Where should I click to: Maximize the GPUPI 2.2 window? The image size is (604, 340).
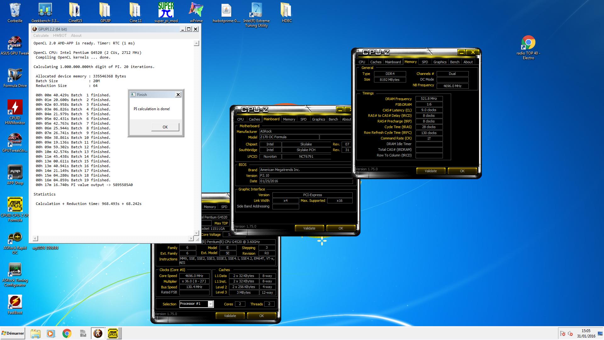pyautogui.click(x=189, y=29)
